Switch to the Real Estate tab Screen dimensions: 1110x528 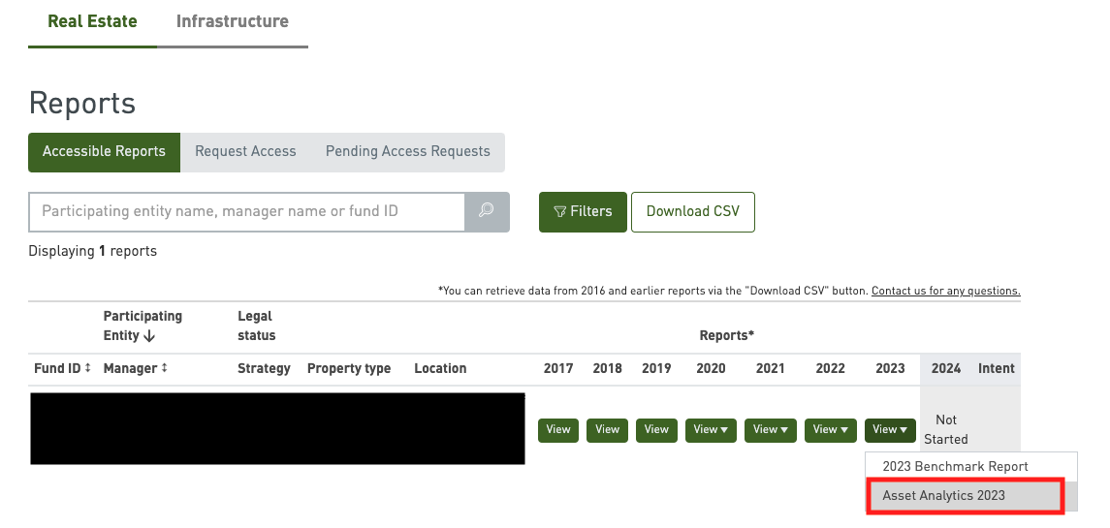click(92, 21)
